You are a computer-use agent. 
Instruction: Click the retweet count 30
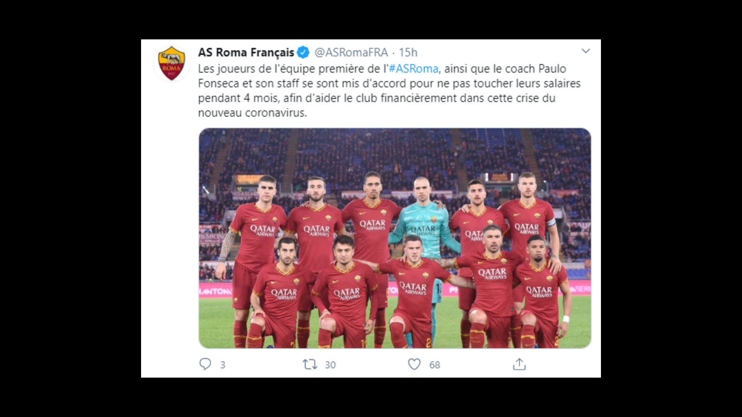330,365
